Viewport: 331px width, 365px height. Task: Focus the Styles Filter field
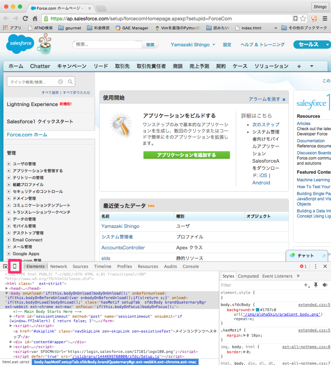[260, 285]
